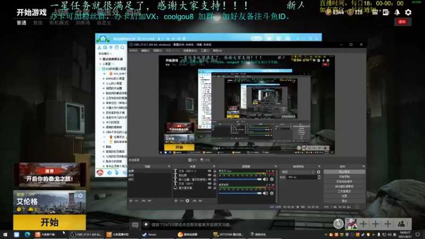The image size is (425, 239).
Task: Toggle lock on 新人主播 source
Action: click(x=215, y=180)
